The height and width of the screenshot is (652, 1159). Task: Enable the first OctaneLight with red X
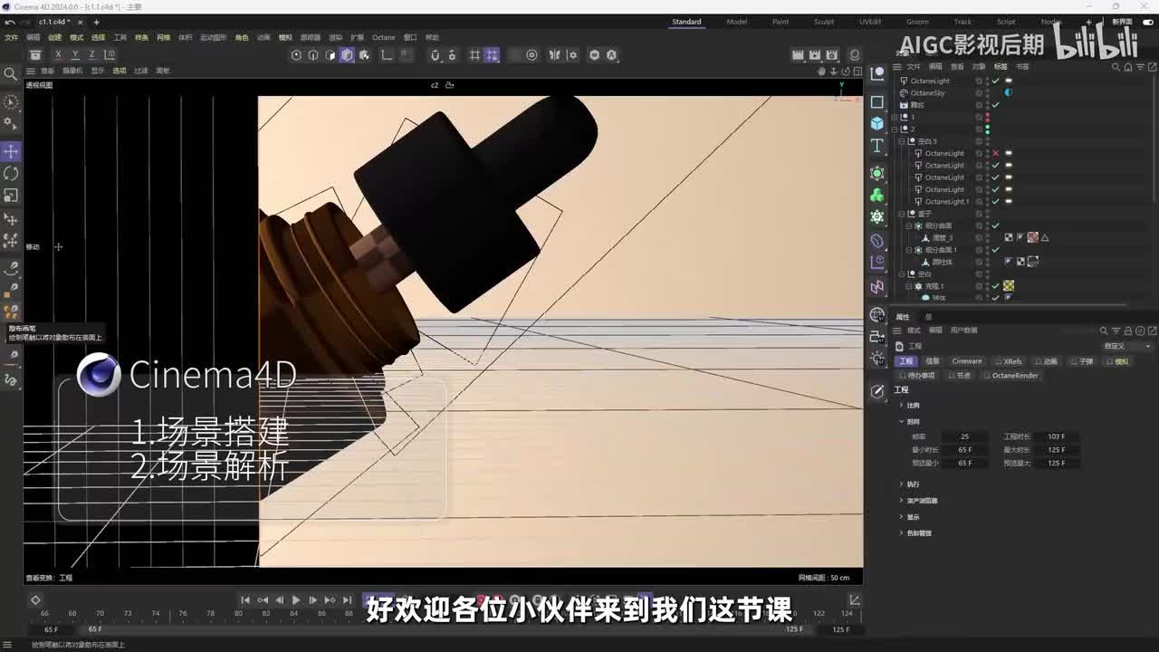pos(996,153)
